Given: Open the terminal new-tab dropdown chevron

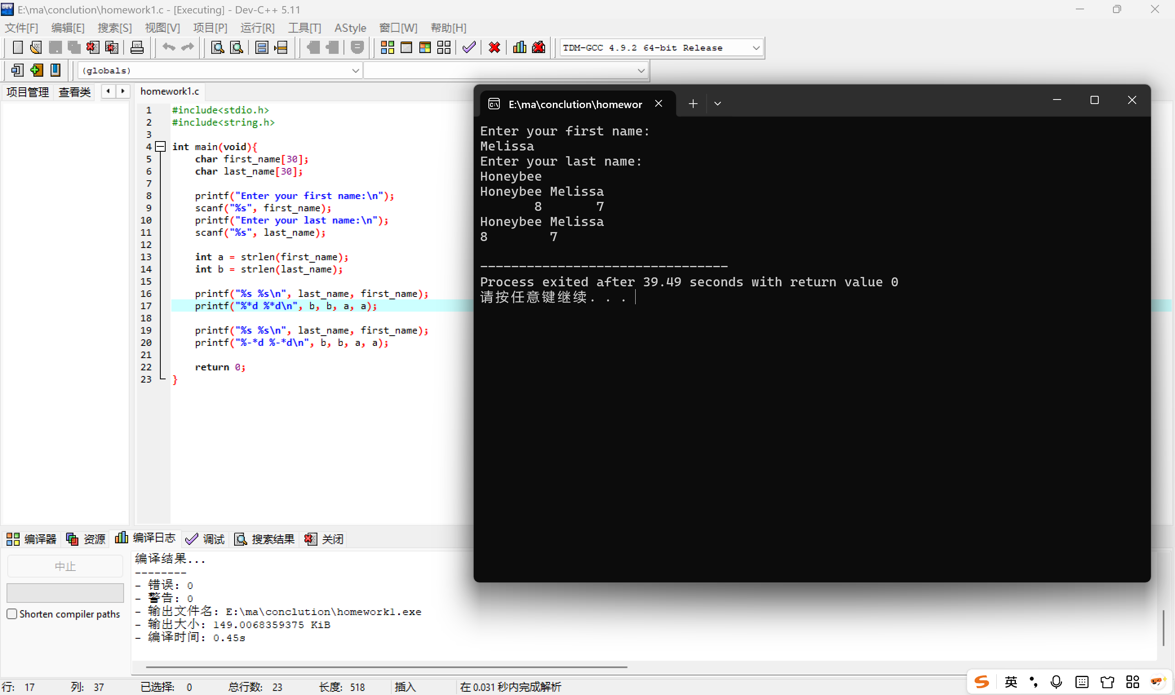Looking at the screenshot, I should point(717,104).
